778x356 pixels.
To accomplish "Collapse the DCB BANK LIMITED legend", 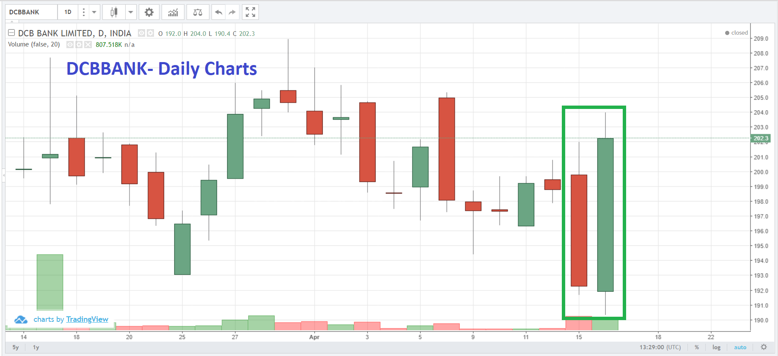I will pos(11,33).
